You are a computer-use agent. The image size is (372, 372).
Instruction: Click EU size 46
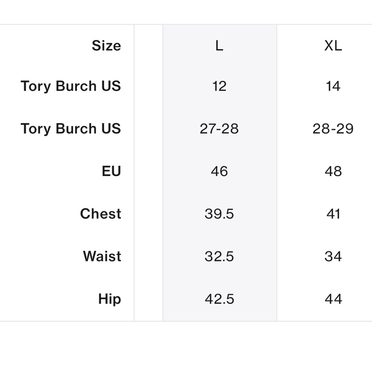coord(219,171)
